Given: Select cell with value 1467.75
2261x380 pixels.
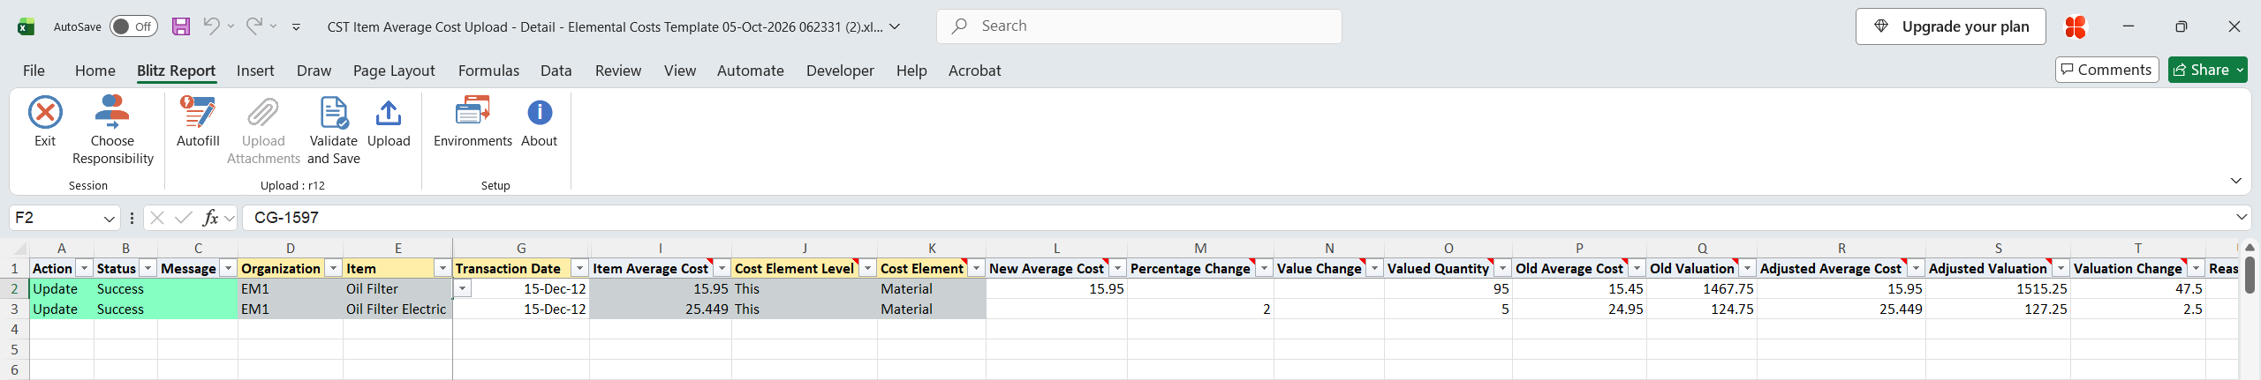Looking at the screenshot, I should coord(1702,289).
